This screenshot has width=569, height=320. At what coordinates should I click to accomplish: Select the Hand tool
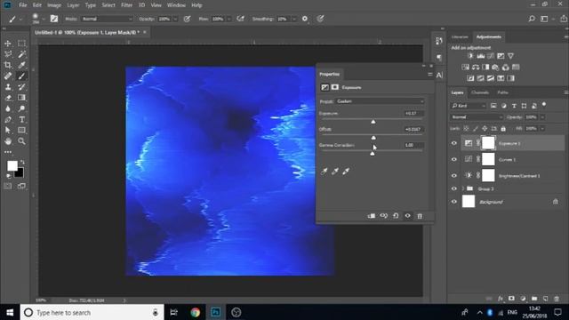[8, 141]
